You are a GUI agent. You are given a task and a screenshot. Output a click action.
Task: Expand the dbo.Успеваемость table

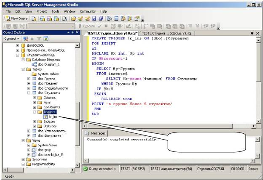point(29,131)
